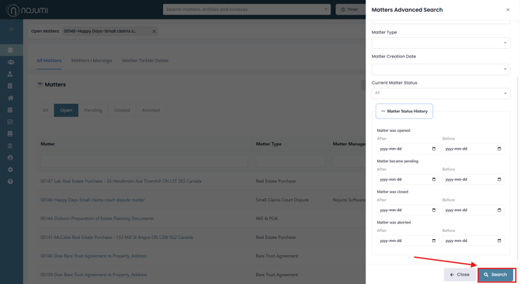Image resolution: width=520 pixels, height=284 pixels.
Task: Open date picker for Matter became pending Before
Action: pyautogui.click(x=499, y=179)
